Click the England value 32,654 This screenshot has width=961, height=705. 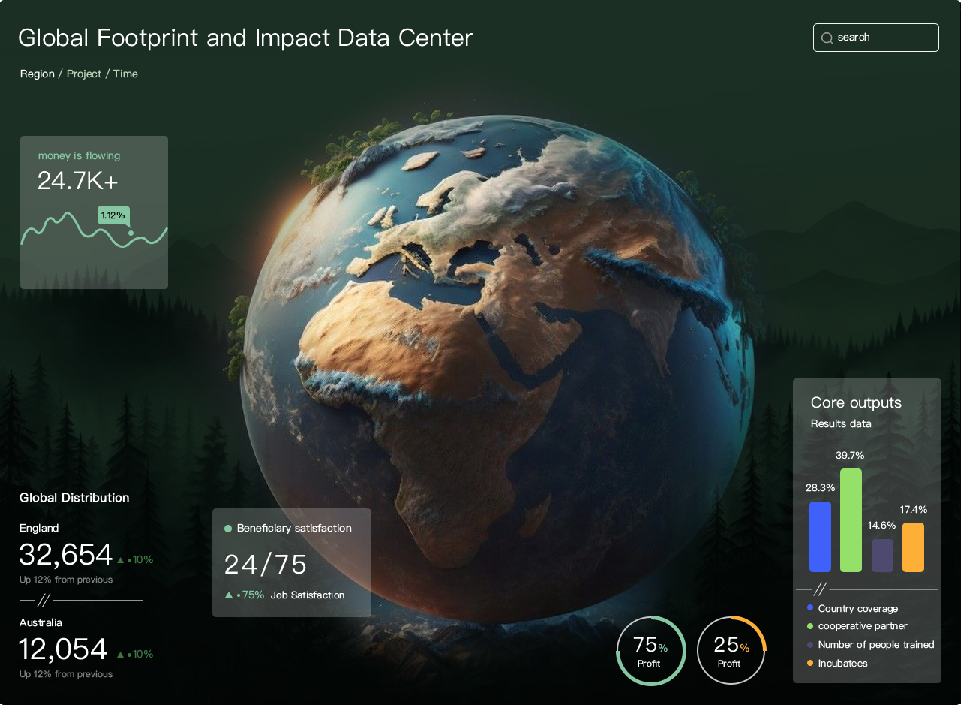66,555
